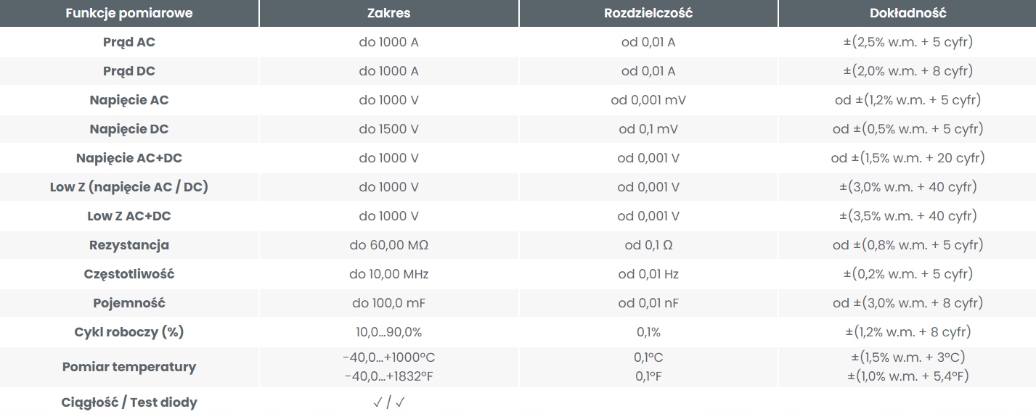Select the Low Z AC+DC row label
Image resolution: width=1036 pixels, height=414 pixels.
point(129,216)
